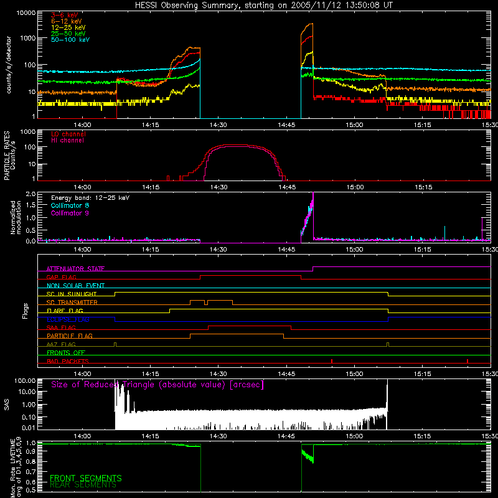
Task: Click the Size of Reduced Triangle title
Action: pyautogui.click(x=157, y=385)
